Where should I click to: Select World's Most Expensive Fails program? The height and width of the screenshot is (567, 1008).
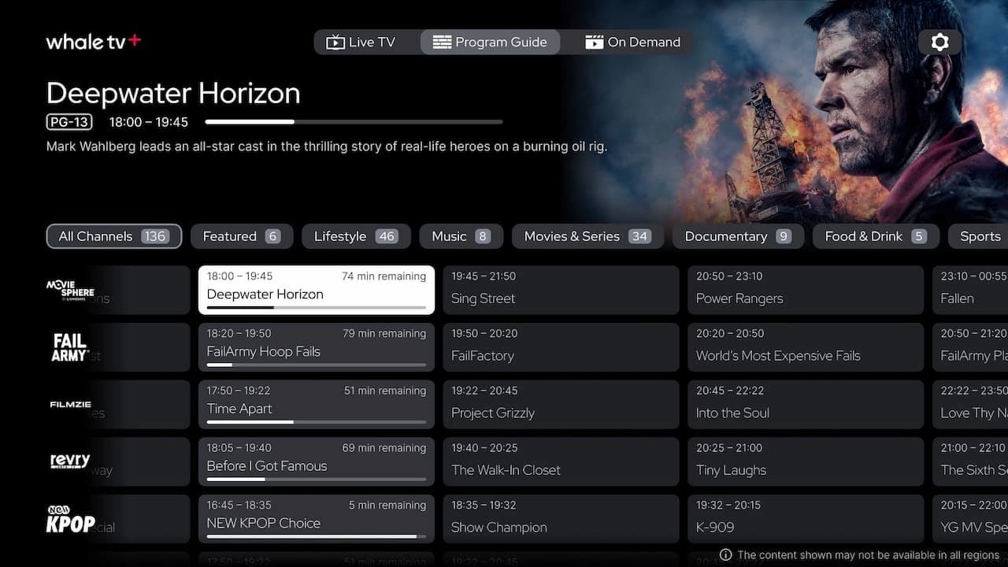[x=805, y=347]
